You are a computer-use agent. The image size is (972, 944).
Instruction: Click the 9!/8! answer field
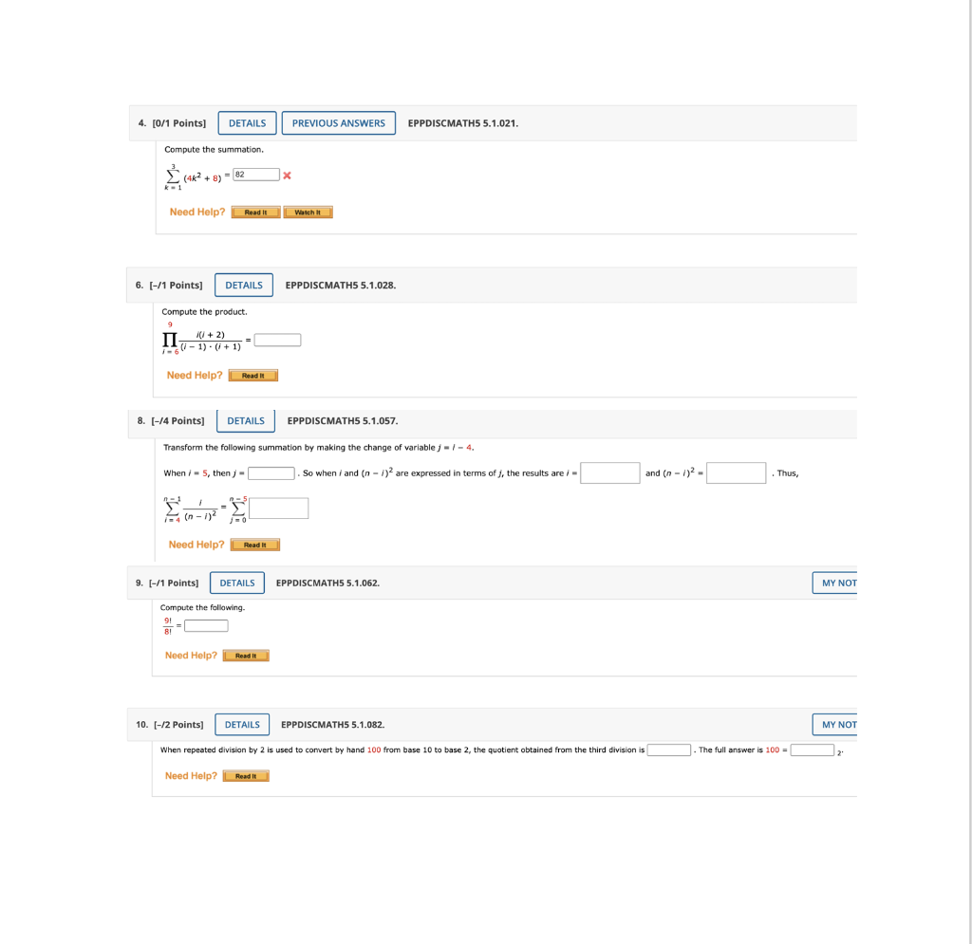tap(204, 625)
